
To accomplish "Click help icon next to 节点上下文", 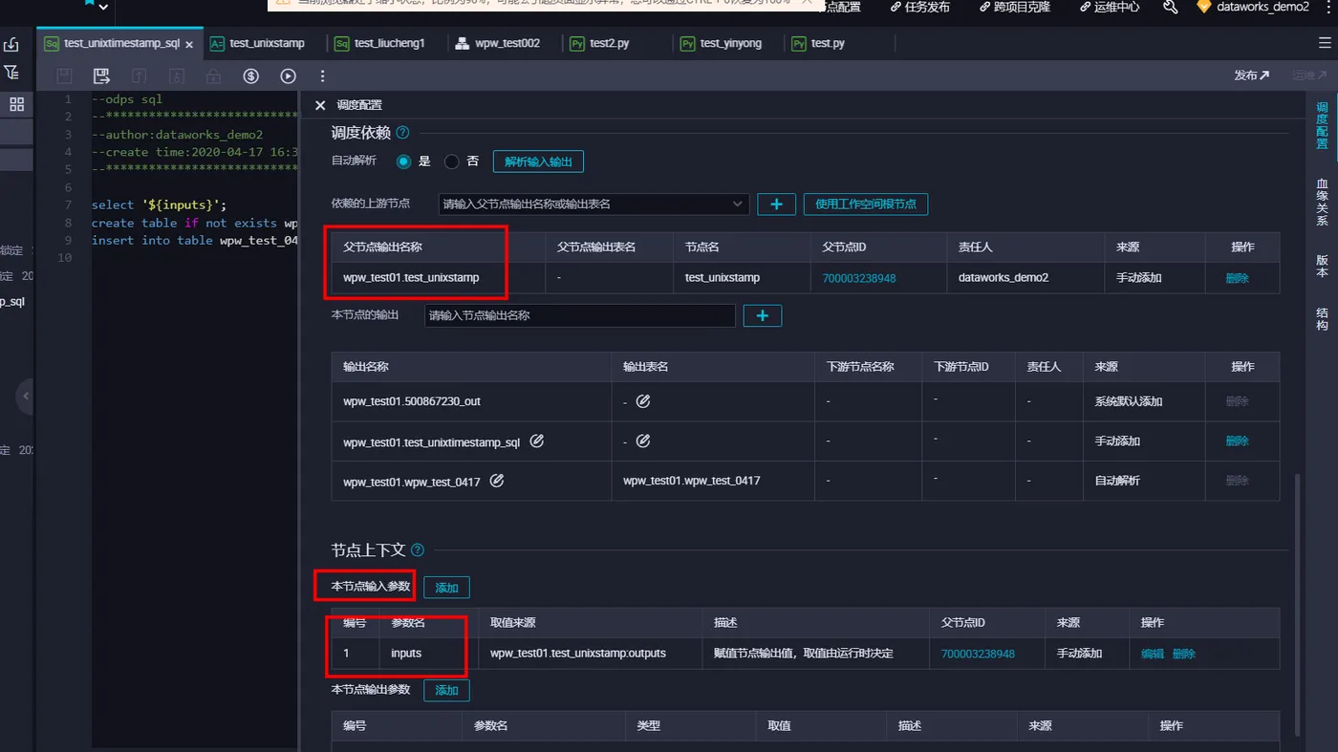I will coord(417,550).
